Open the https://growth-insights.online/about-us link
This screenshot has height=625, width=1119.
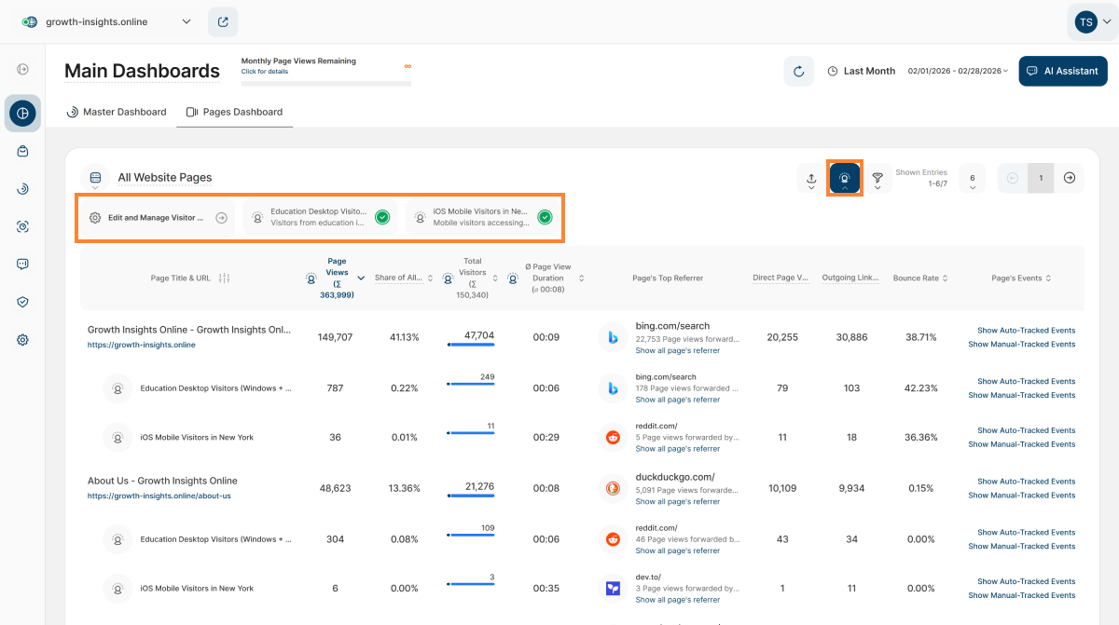(x=159, y=496)
